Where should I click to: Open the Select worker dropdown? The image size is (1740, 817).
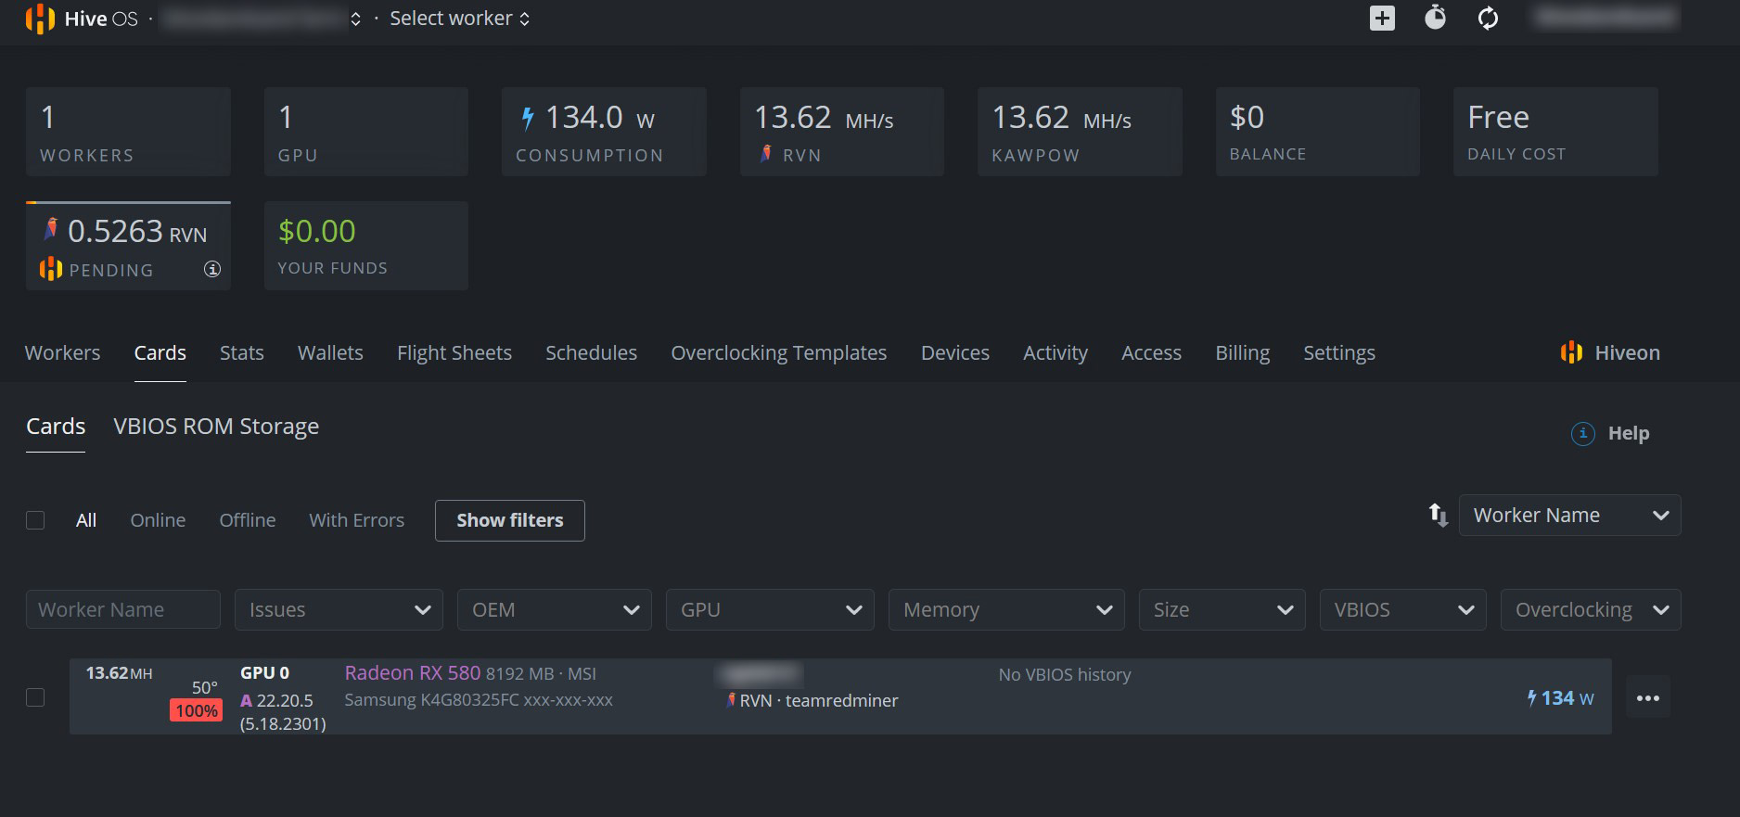[x=460, y=19]
